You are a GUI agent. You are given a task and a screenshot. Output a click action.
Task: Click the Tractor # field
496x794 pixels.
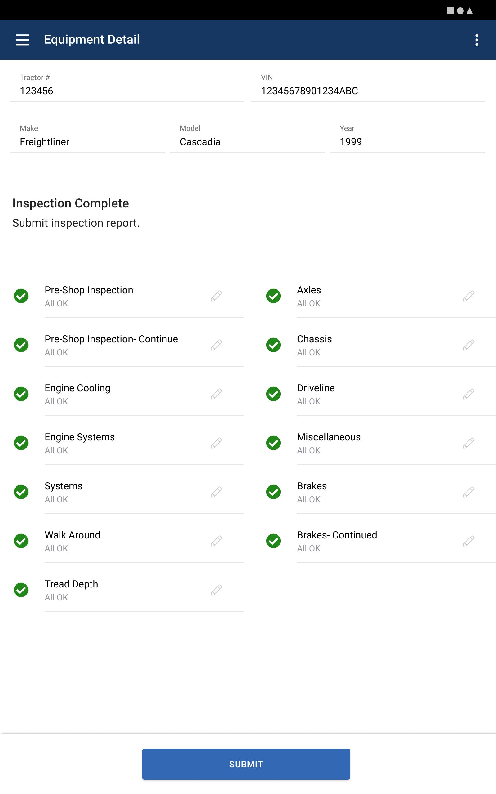coord(126,85)
